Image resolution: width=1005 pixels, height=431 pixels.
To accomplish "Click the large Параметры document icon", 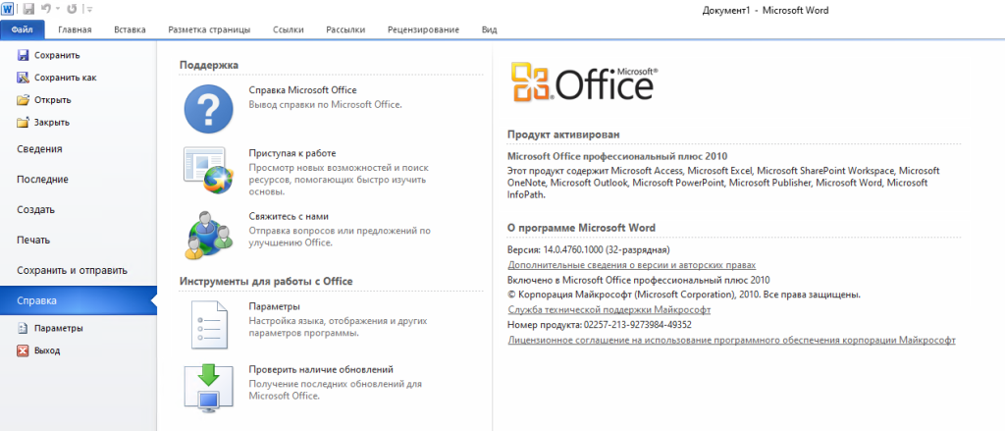I will pos(209,325).
